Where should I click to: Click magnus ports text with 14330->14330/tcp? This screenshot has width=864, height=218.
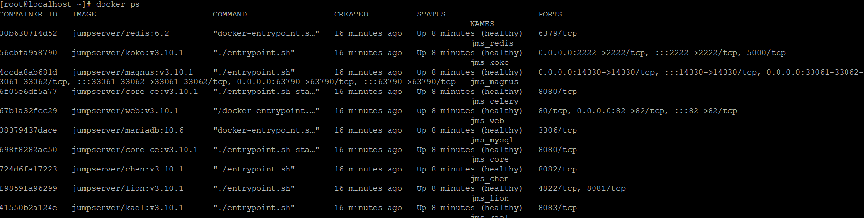click(x=701, y=72)
